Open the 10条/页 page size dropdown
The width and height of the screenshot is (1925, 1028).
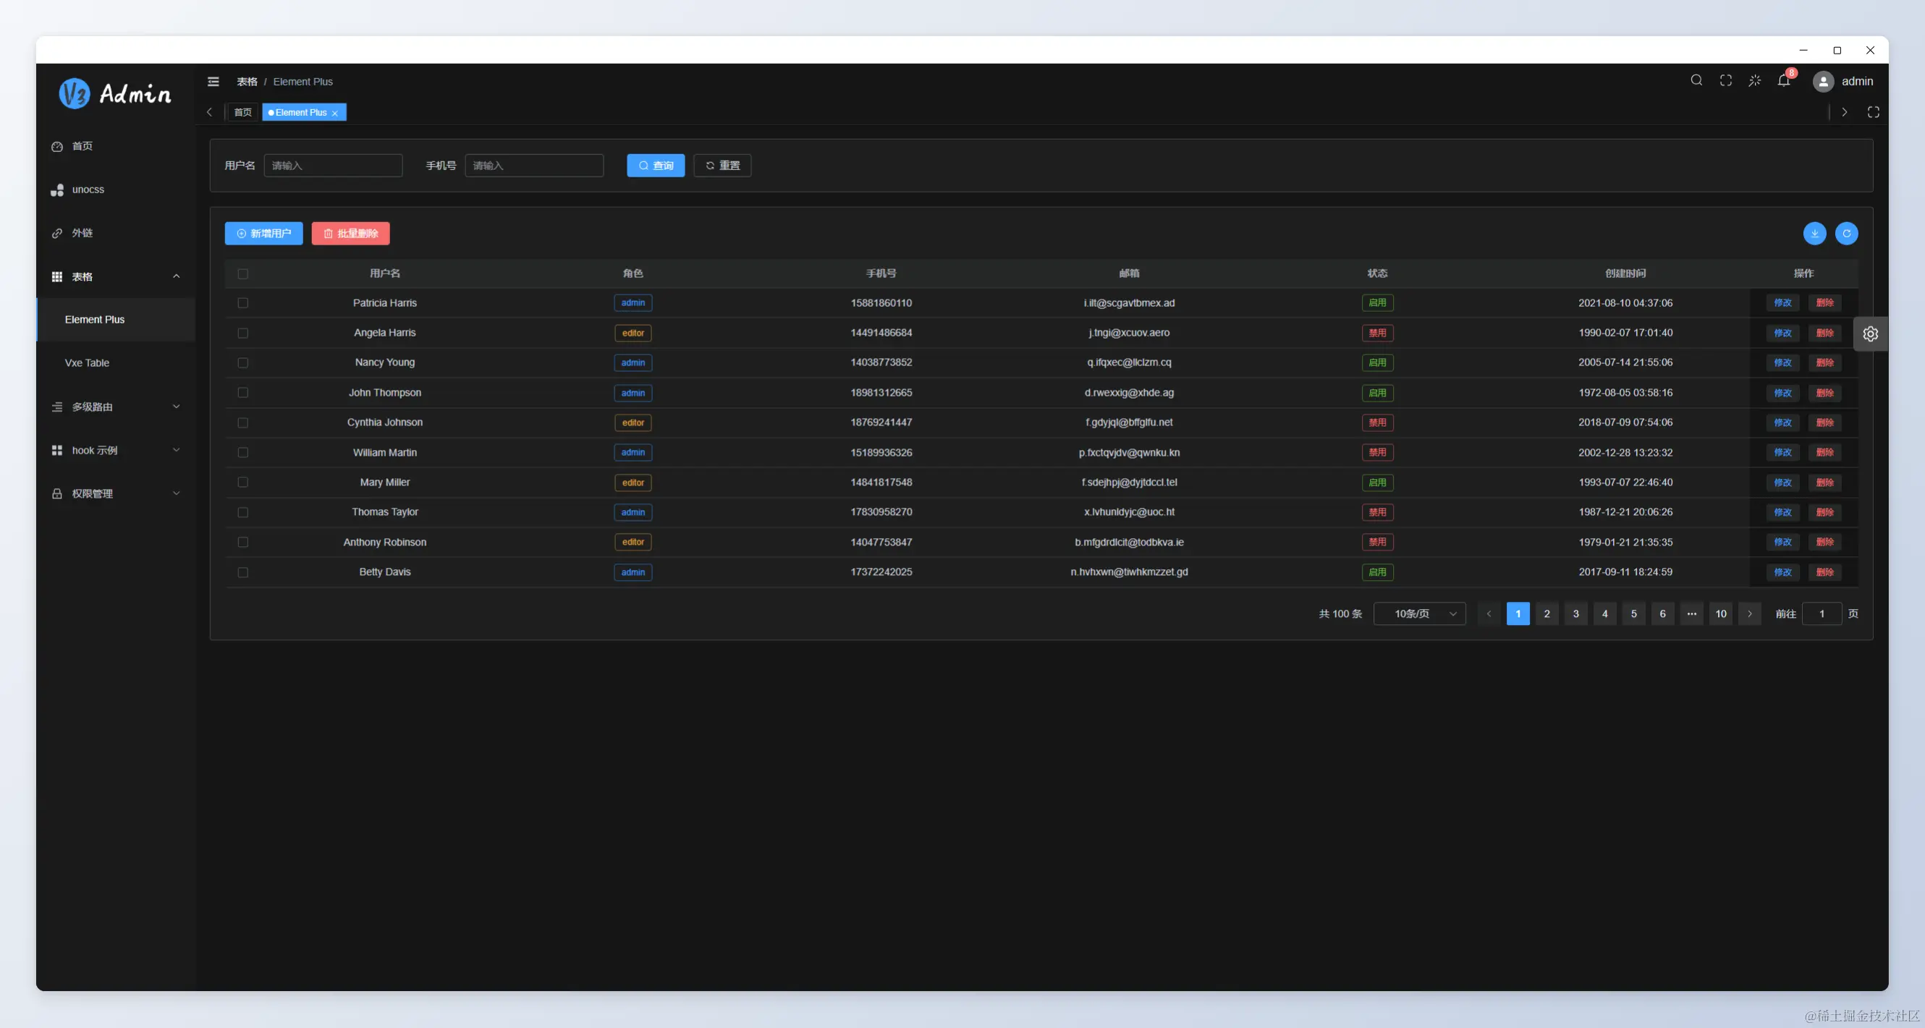[1419, 613]
